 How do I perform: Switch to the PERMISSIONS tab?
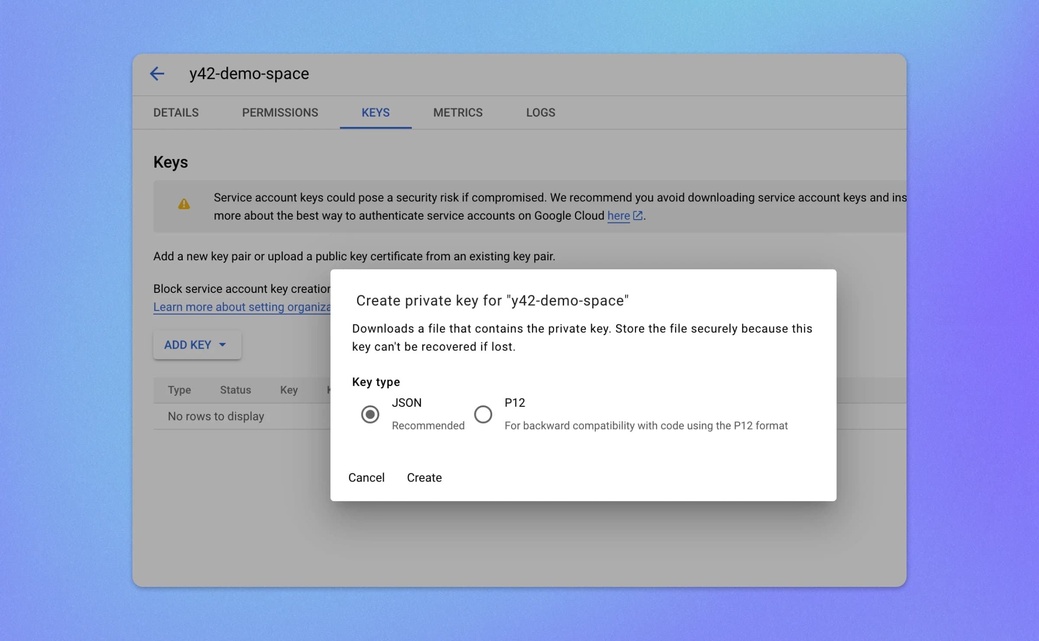point(279,111)
